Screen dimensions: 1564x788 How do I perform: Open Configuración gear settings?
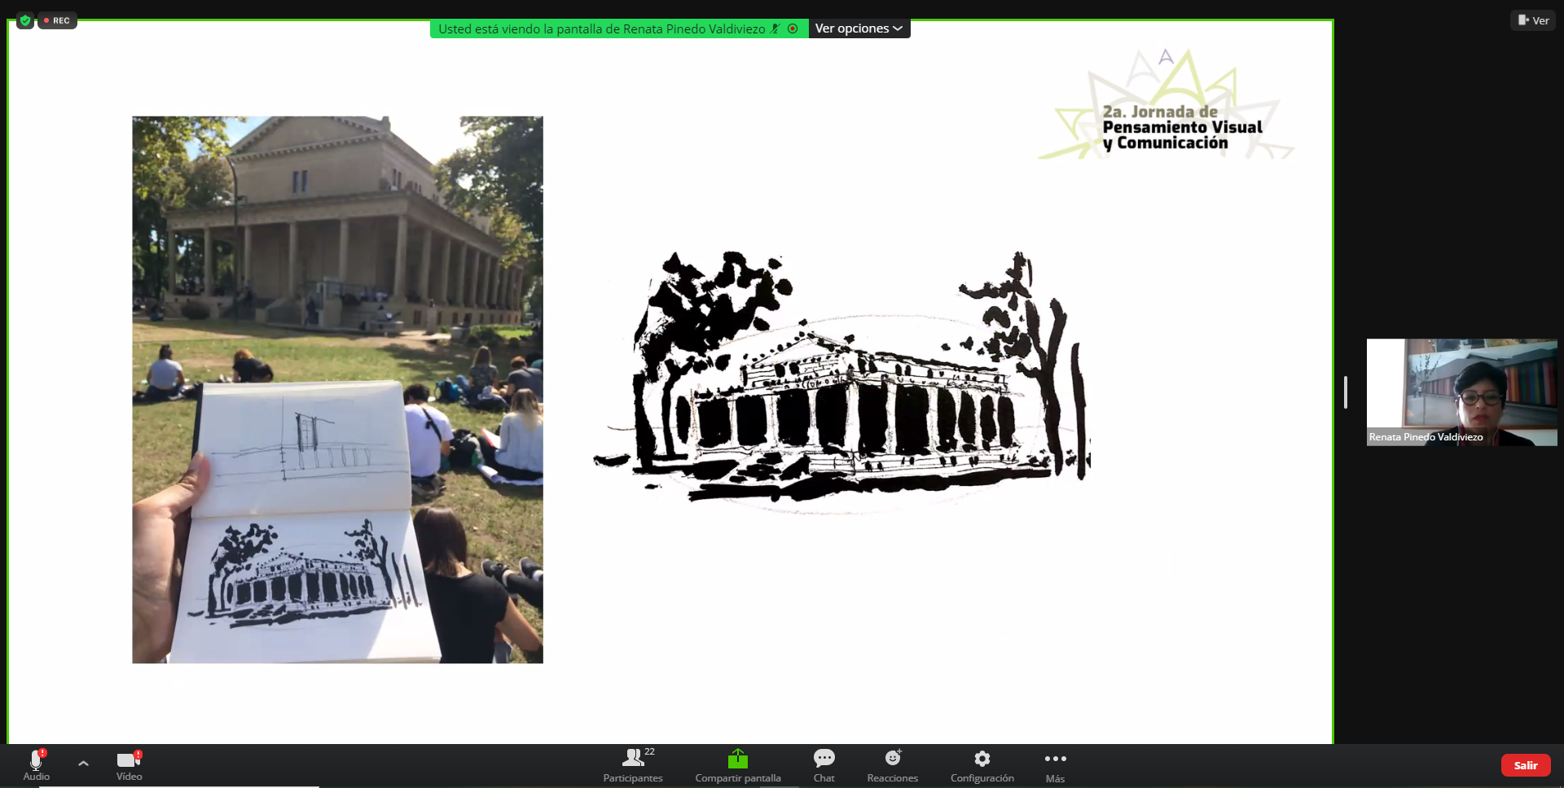[x=982, y=765]
